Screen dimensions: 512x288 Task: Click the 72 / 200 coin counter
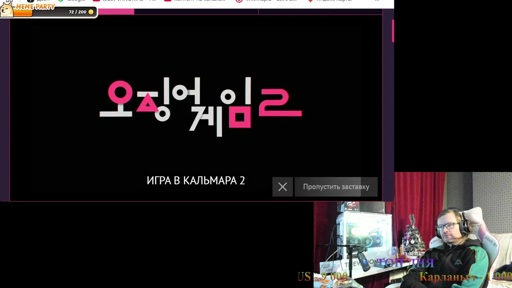[x=81, y=12]
